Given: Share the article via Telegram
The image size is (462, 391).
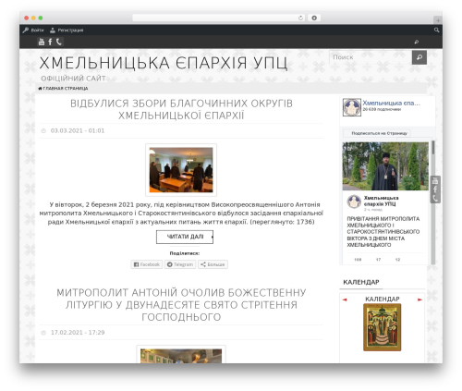Looking at the screenshot, I should pos(180,264).
